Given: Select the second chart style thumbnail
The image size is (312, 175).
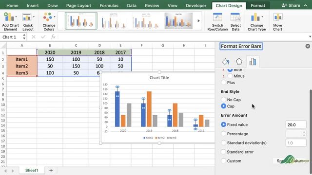Looking at the screenshot, I should point(113,20).
